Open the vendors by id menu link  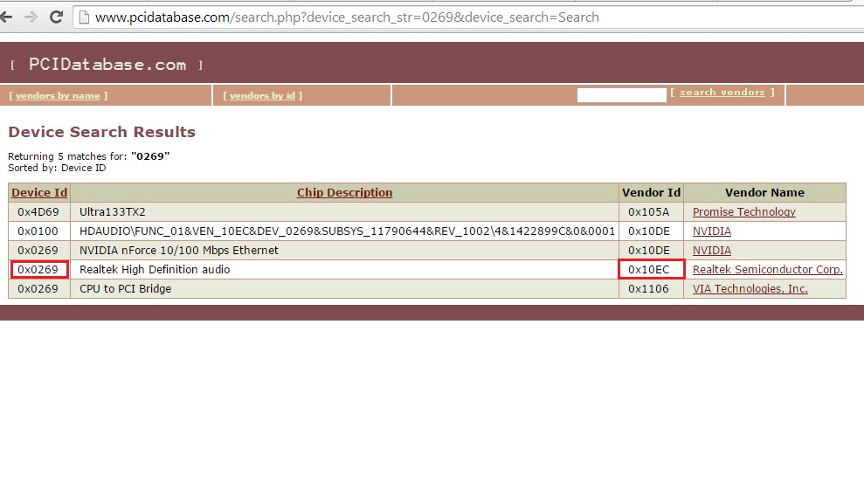[x=263, y=96]
